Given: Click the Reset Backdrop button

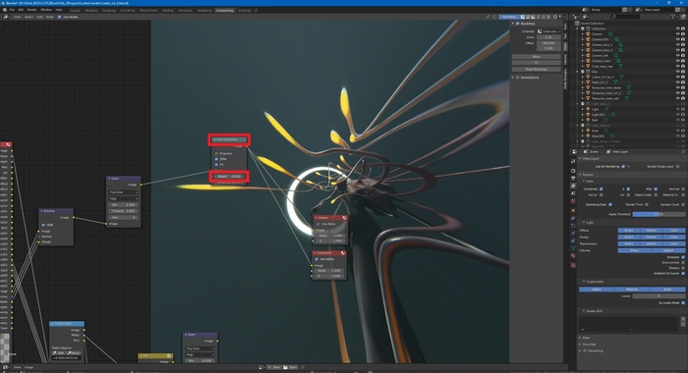Looking at the screenshot, I should pos(537,70).
